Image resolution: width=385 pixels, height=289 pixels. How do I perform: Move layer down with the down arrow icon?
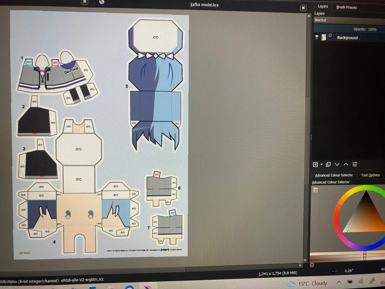pos(337,164)
